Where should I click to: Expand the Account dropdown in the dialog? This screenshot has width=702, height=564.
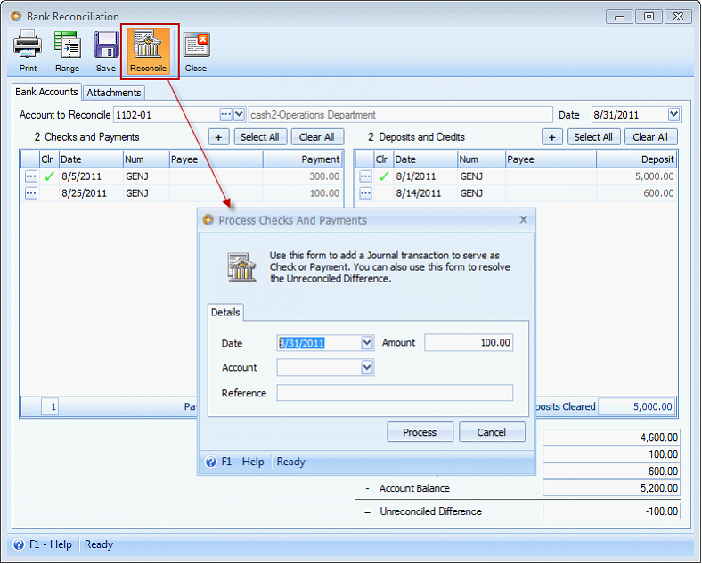367,368
